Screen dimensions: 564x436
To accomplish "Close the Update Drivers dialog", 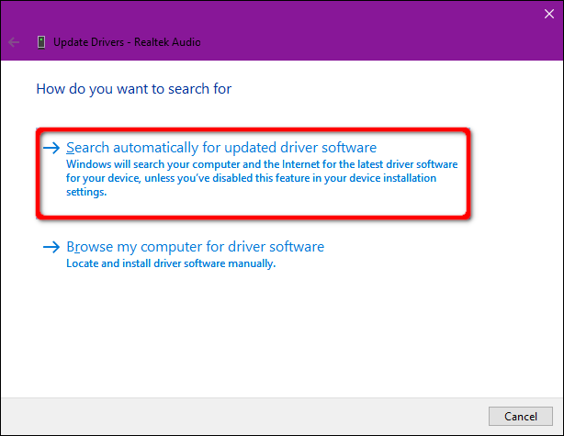I will point(549,14).
